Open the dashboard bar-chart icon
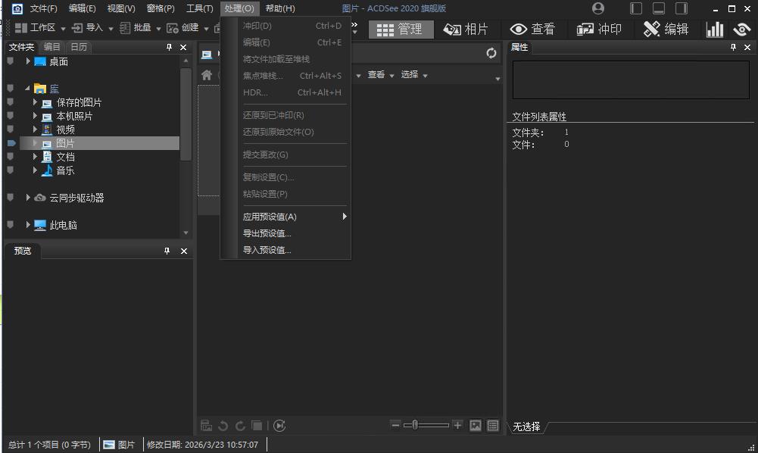 714,28
